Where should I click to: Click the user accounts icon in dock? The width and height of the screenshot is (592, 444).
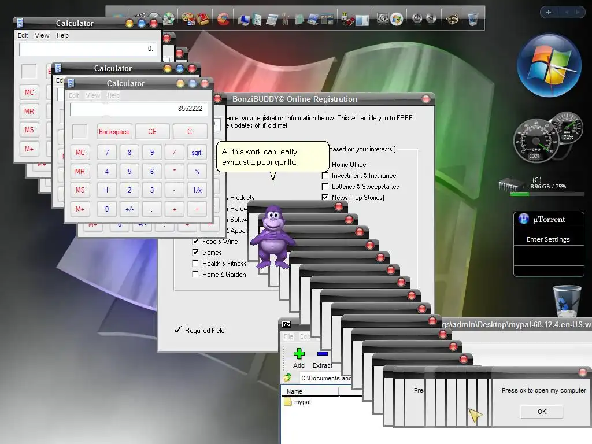(x=347, y=19)
